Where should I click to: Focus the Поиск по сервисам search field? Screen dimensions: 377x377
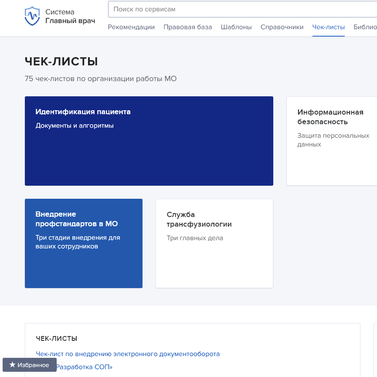tap(242, 9)
